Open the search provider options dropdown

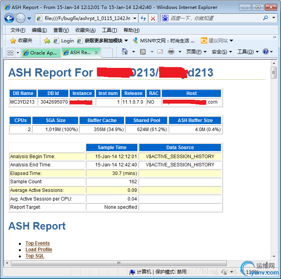click(274, 18)
